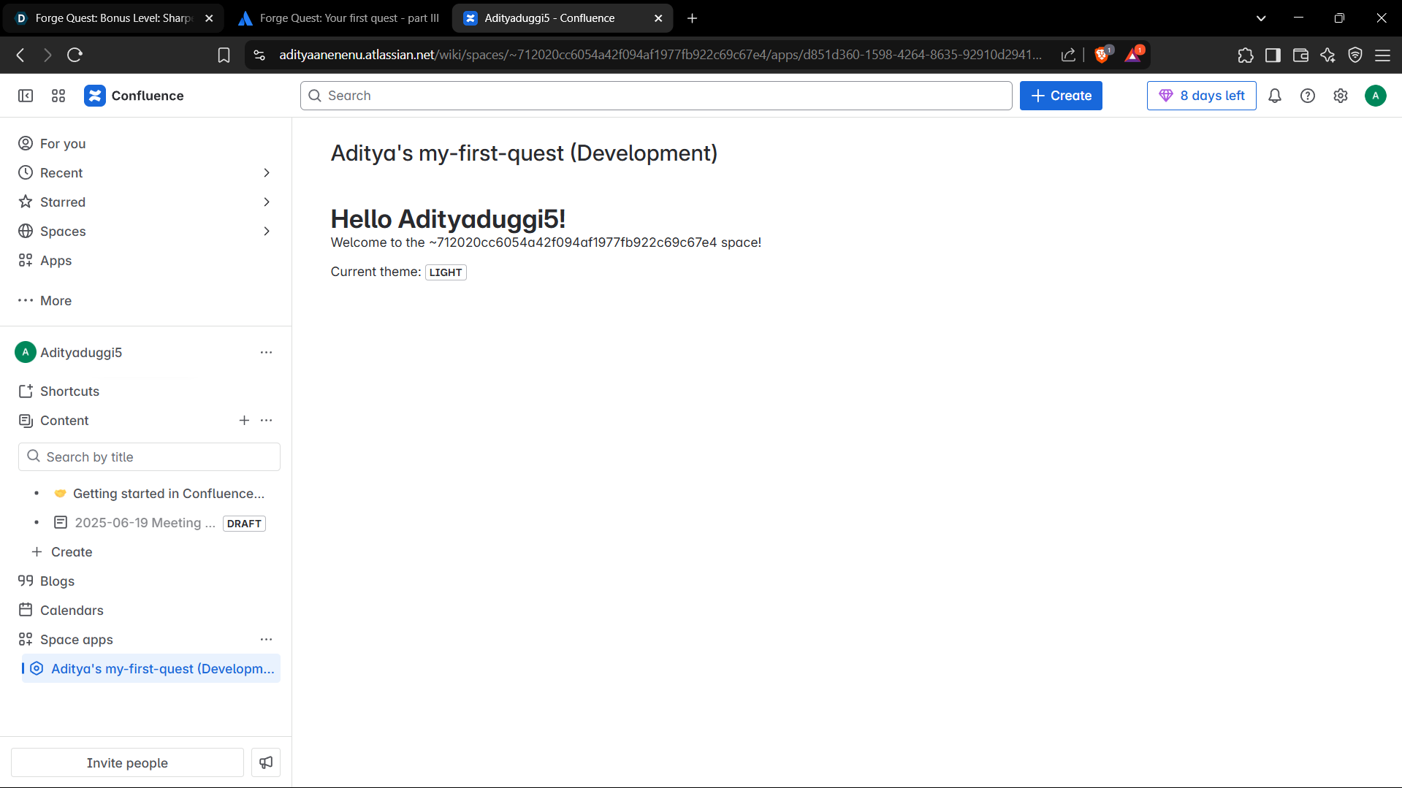This screenshot has height=788, width=1402.
Task: Open browser main menu hamburger
Action: tap(1382, 55)
